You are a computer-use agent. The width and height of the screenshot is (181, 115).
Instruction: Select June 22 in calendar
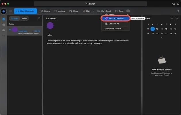(166, 33)
